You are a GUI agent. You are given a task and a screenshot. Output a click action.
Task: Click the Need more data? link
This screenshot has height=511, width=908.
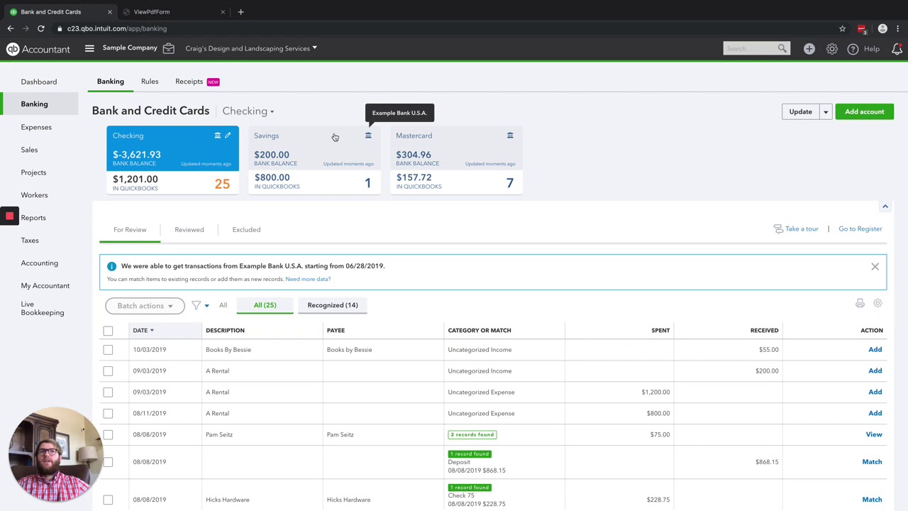click(308, 279)
